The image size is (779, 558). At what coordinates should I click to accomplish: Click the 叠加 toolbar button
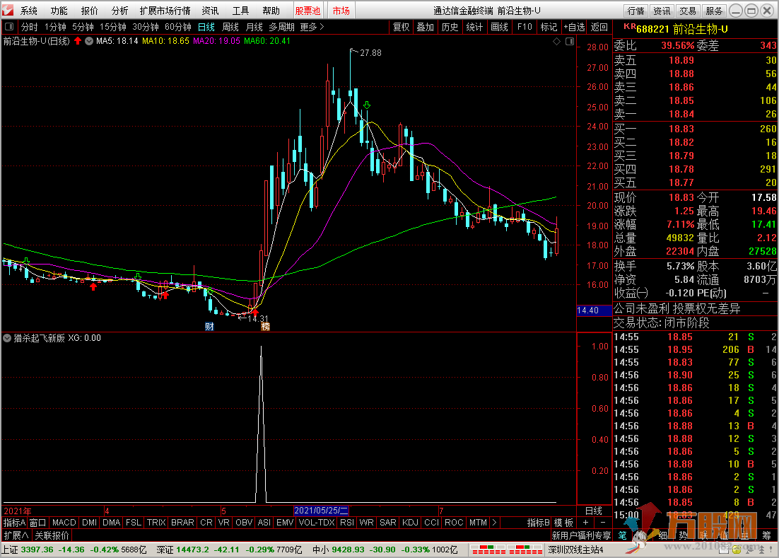tap(426, 27)
